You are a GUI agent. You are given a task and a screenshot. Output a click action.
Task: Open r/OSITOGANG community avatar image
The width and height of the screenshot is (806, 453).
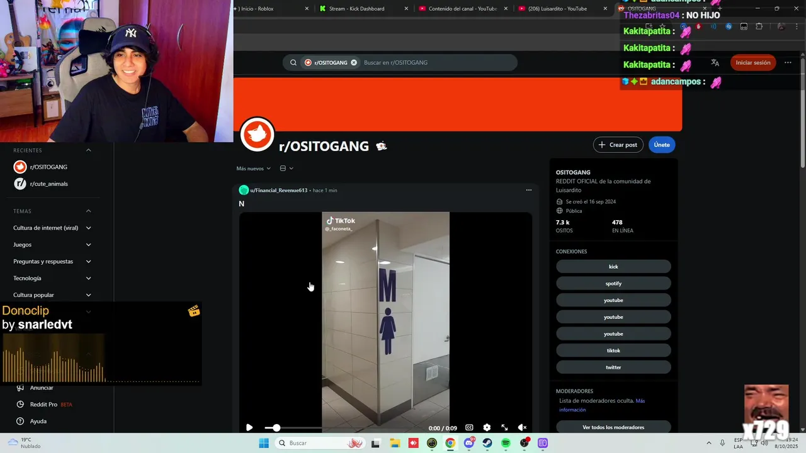(x=257, y=134)
